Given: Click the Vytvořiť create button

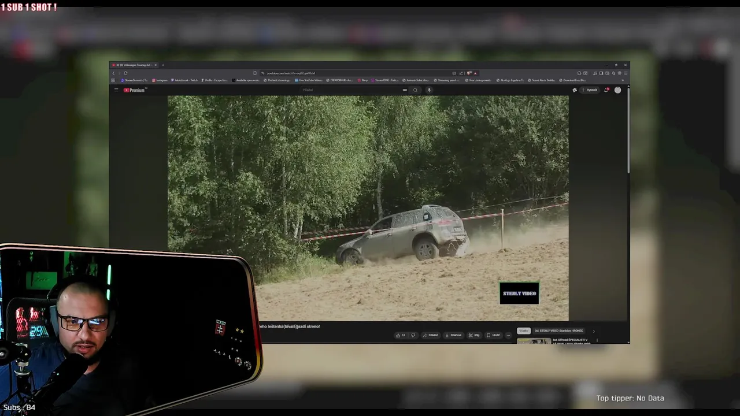Looking at the screenshot, I should pos(590,90).
